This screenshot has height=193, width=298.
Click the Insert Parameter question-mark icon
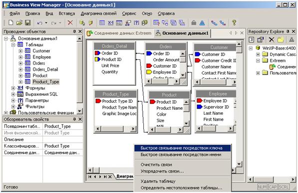click(x=136, y=23)
